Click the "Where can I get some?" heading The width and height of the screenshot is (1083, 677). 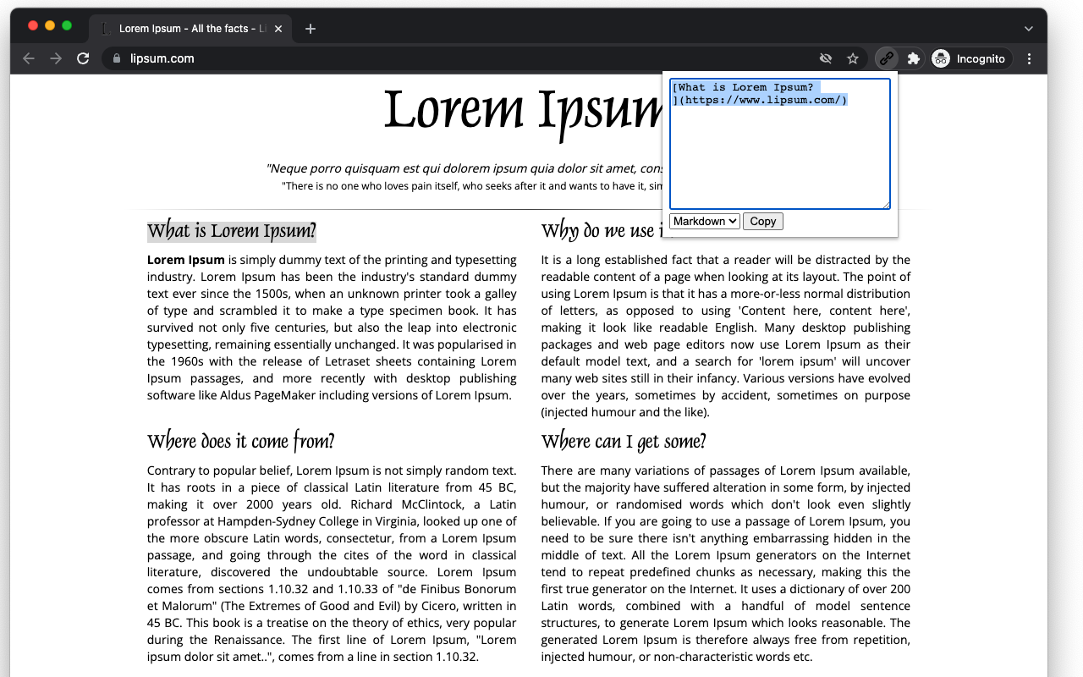coord(623,441)
